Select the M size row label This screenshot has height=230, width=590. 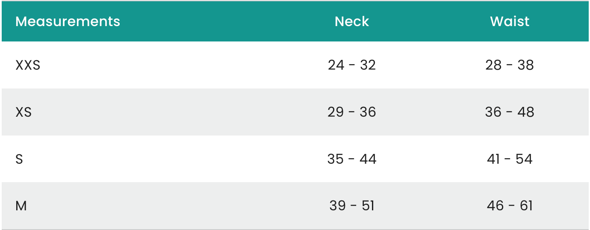[x=21, y=206]
